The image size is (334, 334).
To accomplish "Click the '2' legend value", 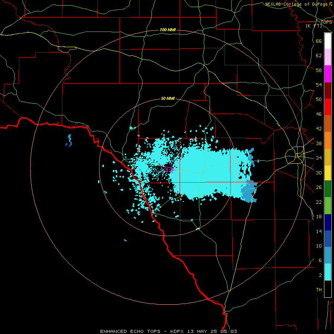I will coord(320,275).
